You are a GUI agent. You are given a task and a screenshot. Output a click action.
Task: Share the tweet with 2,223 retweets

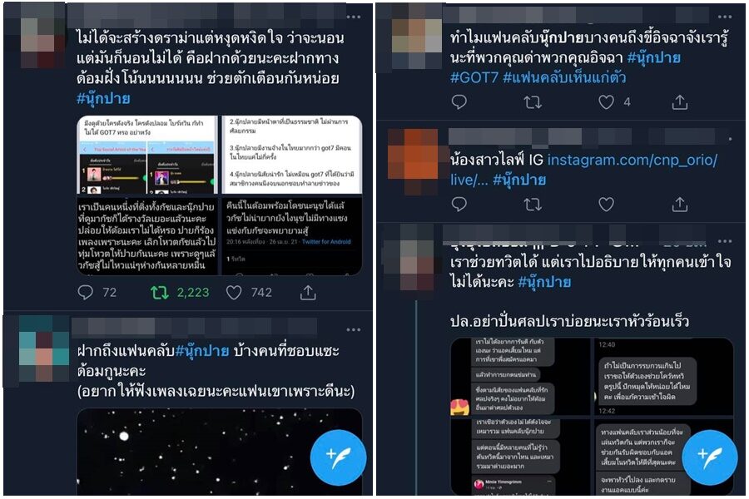click(308, 292)
